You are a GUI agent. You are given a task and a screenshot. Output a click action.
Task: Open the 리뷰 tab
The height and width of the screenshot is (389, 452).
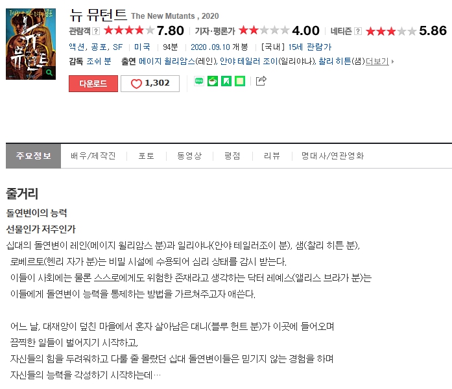[x=272, y=156]
